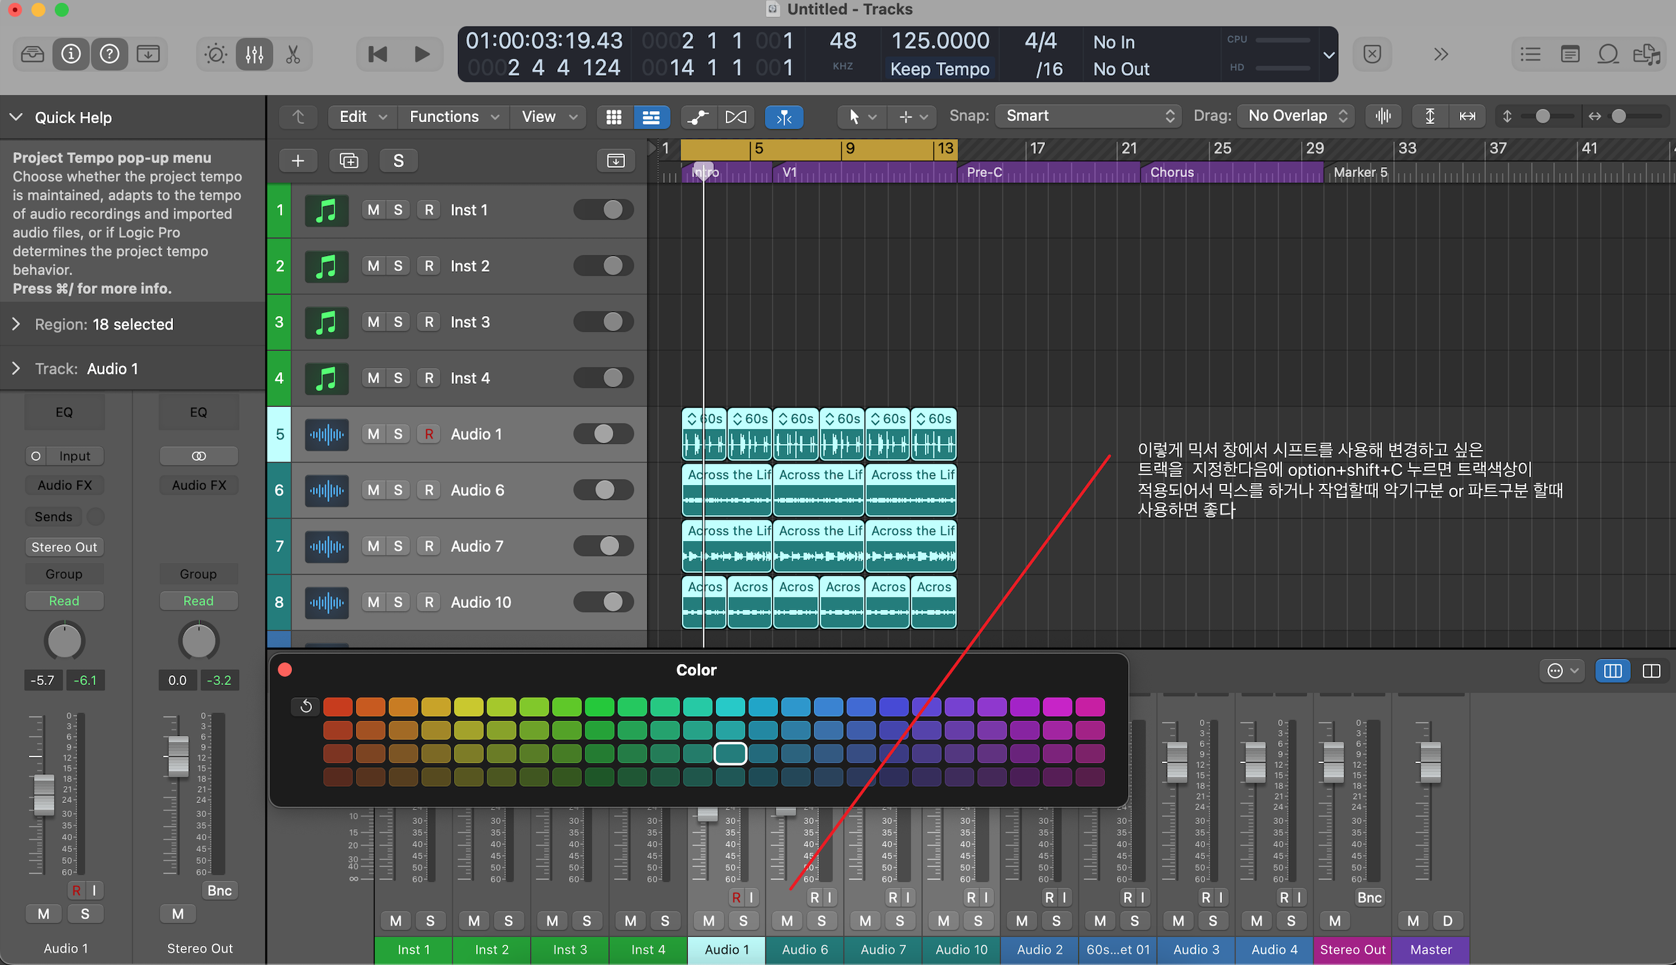Mute the Inst 1 track

click(x=374, y=210)
